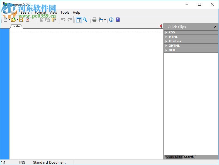Image resolution: width=219 pixels, height=165 pixels.
Task: Toggle the side panel layout button
Action: coord(79,20)
